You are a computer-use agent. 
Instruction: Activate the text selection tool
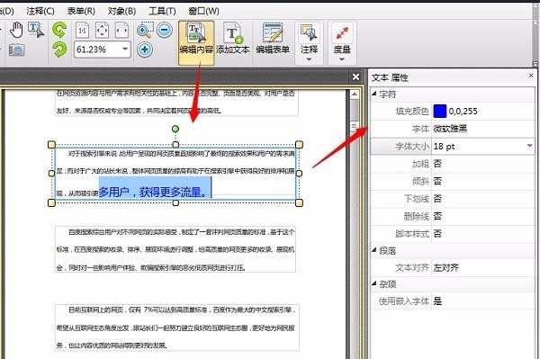[x=36, y=30]
